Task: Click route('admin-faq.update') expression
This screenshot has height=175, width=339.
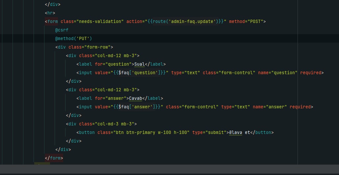Action: point(186,21)
